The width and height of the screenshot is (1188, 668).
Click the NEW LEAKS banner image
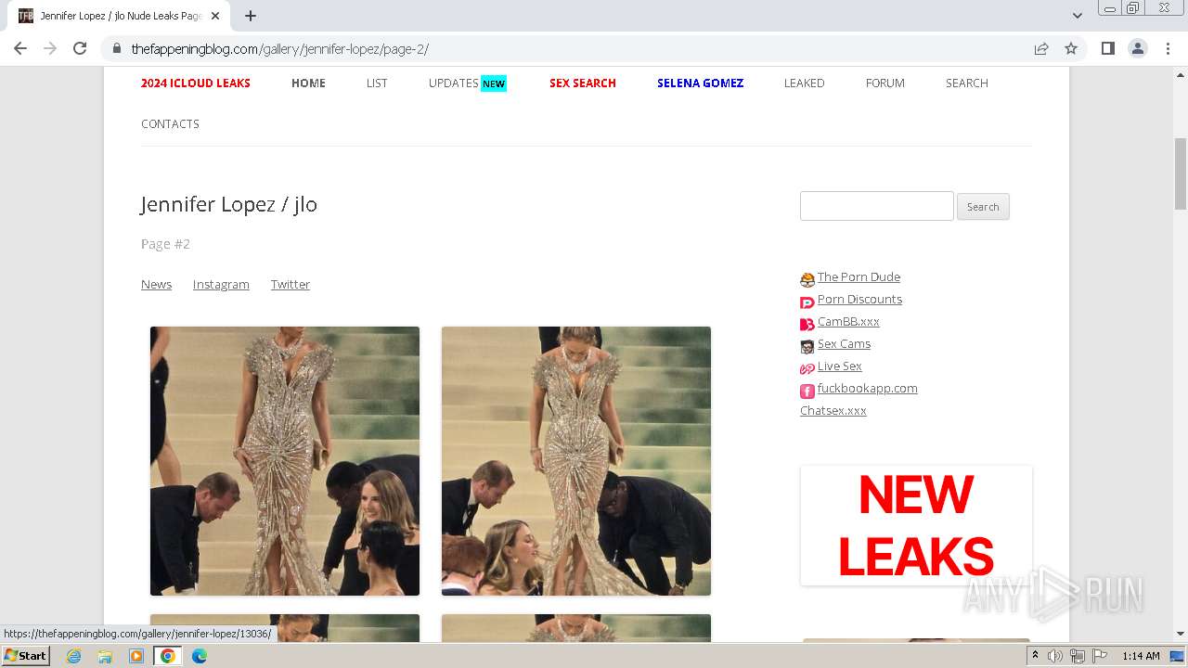click(916, 525)
